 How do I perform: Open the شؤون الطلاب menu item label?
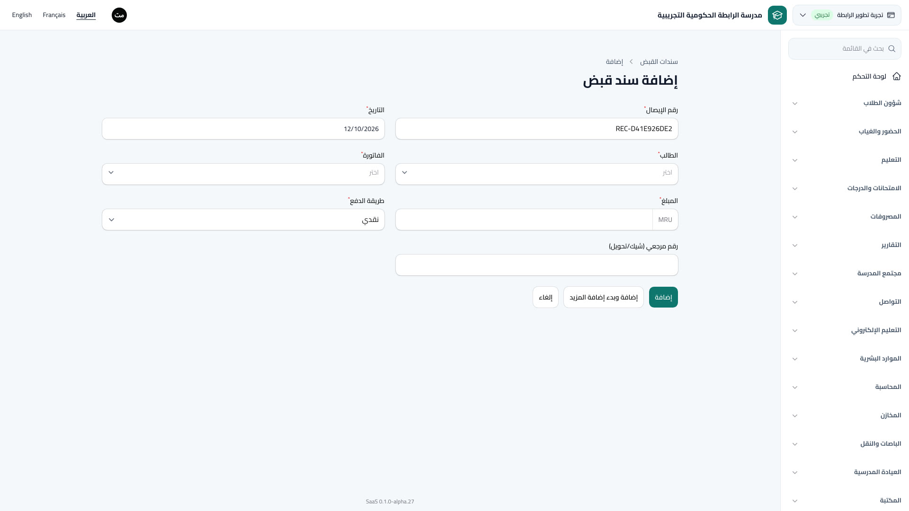[x=882, y=103]
